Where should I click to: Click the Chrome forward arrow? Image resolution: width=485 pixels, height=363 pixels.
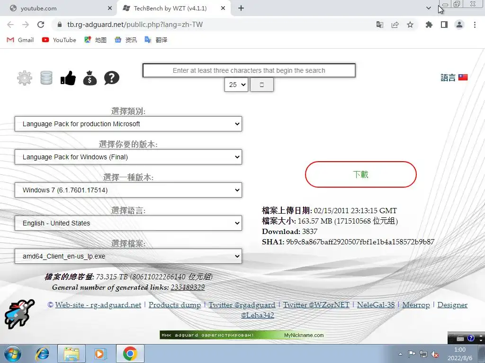(26, 25)
